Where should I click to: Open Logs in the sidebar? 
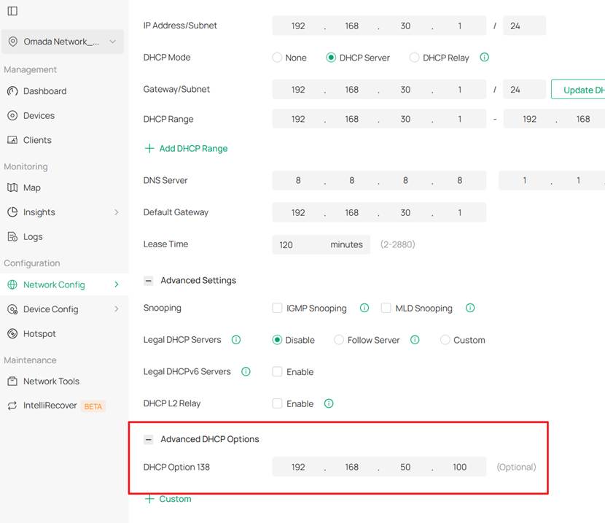click(33, 236)
